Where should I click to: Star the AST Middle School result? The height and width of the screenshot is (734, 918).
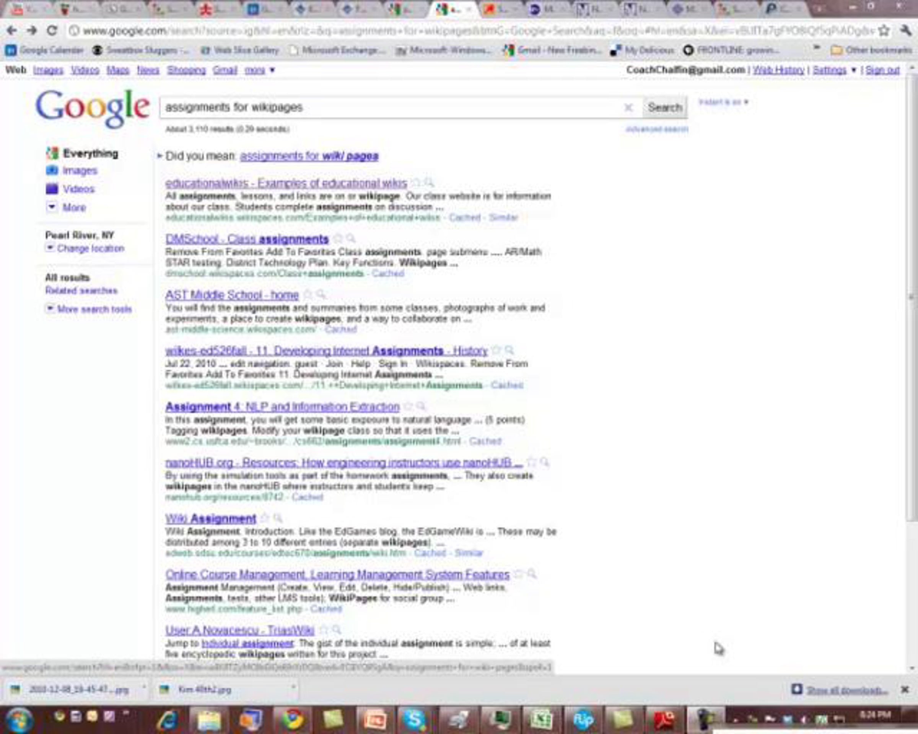point(308,294)
